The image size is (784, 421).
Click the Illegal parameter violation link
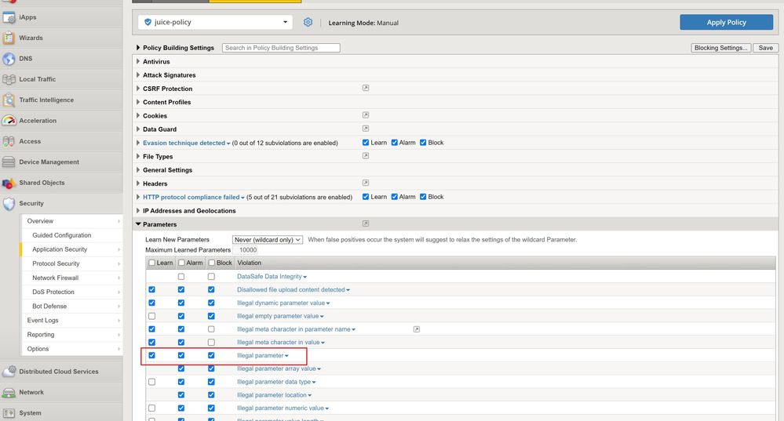260,356
